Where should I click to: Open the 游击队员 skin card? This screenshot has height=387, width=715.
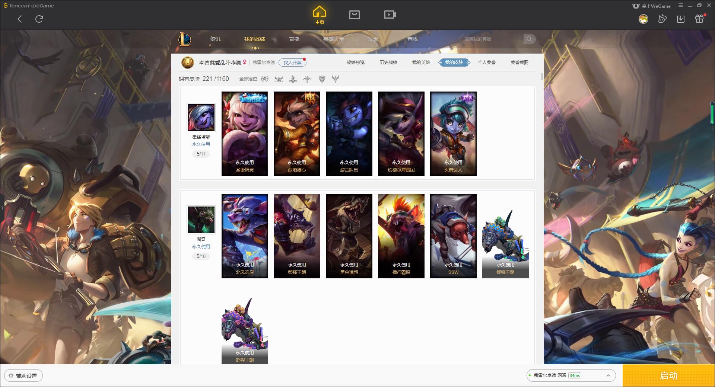[349, 134]
